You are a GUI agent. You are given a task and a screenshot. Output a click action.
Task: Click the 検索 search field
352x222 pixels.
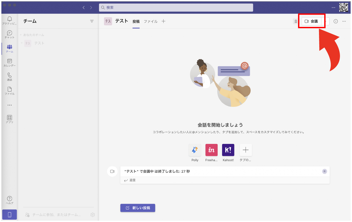[x=176, y=8]
